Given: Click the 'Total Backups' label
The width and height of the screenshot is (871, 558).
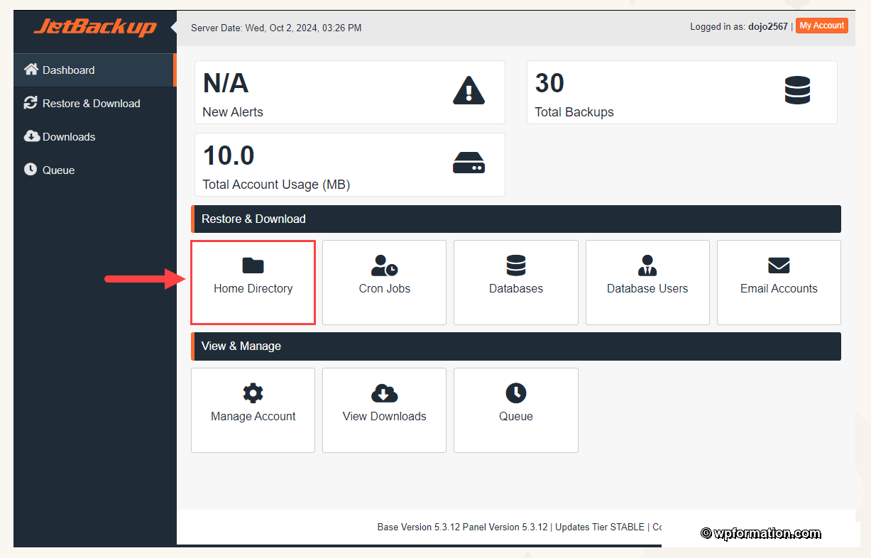Looking at the screenshot, I should coord(574,112).
